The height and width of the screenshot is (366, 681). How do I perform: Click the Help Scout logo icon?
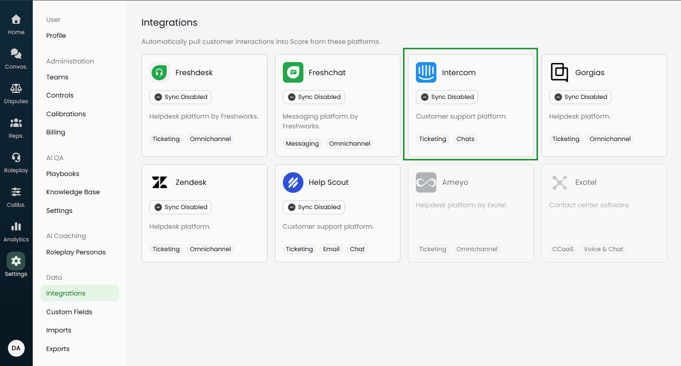(x=293, y=182)
